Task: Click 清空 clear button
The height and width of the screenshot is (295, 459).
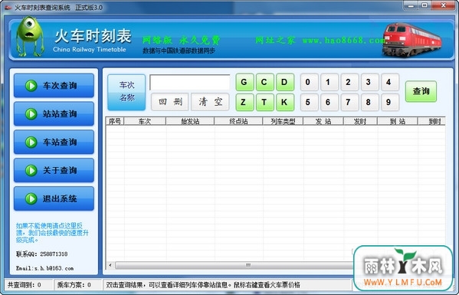Action: (x=210, y=102)
